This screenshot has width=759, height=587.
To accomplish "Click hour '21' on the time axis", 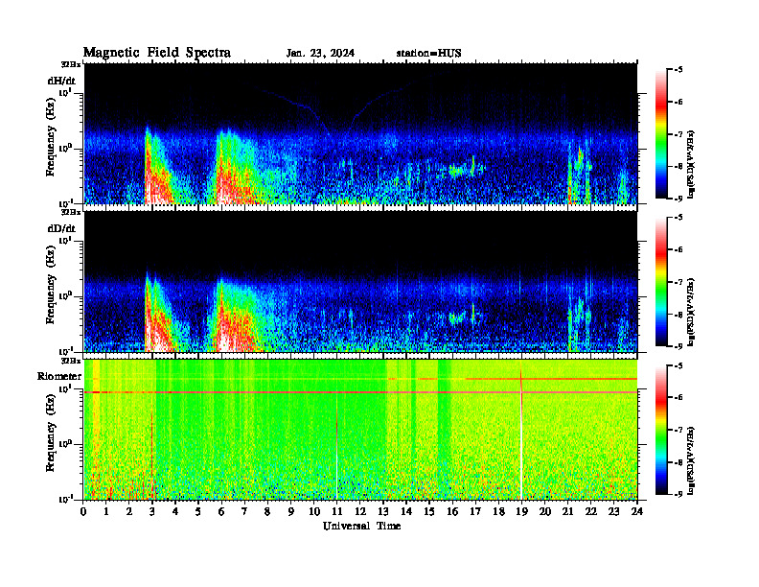I will point(568,511).
